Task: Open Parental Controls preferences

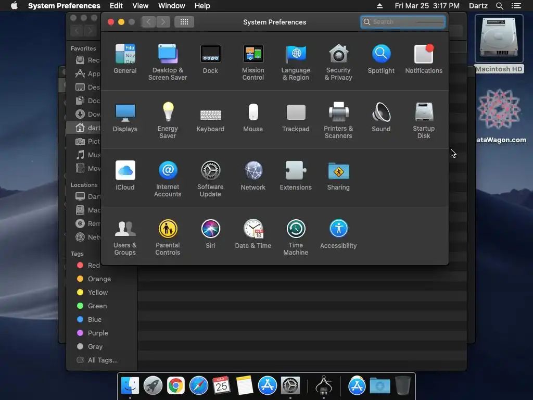Action: coord(168,238)
